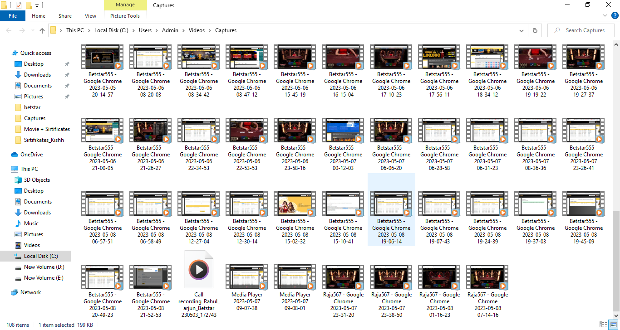The image size is (620, 330).
Task: Open Customize Quick Access Toolbar dropdown
Action: click(37, 5)
